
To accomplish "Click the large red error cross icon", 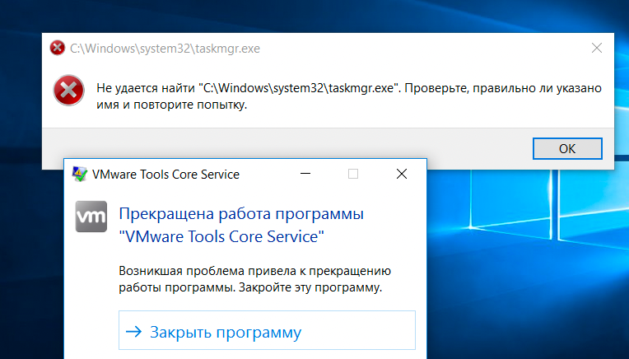I will coord(68,91).
